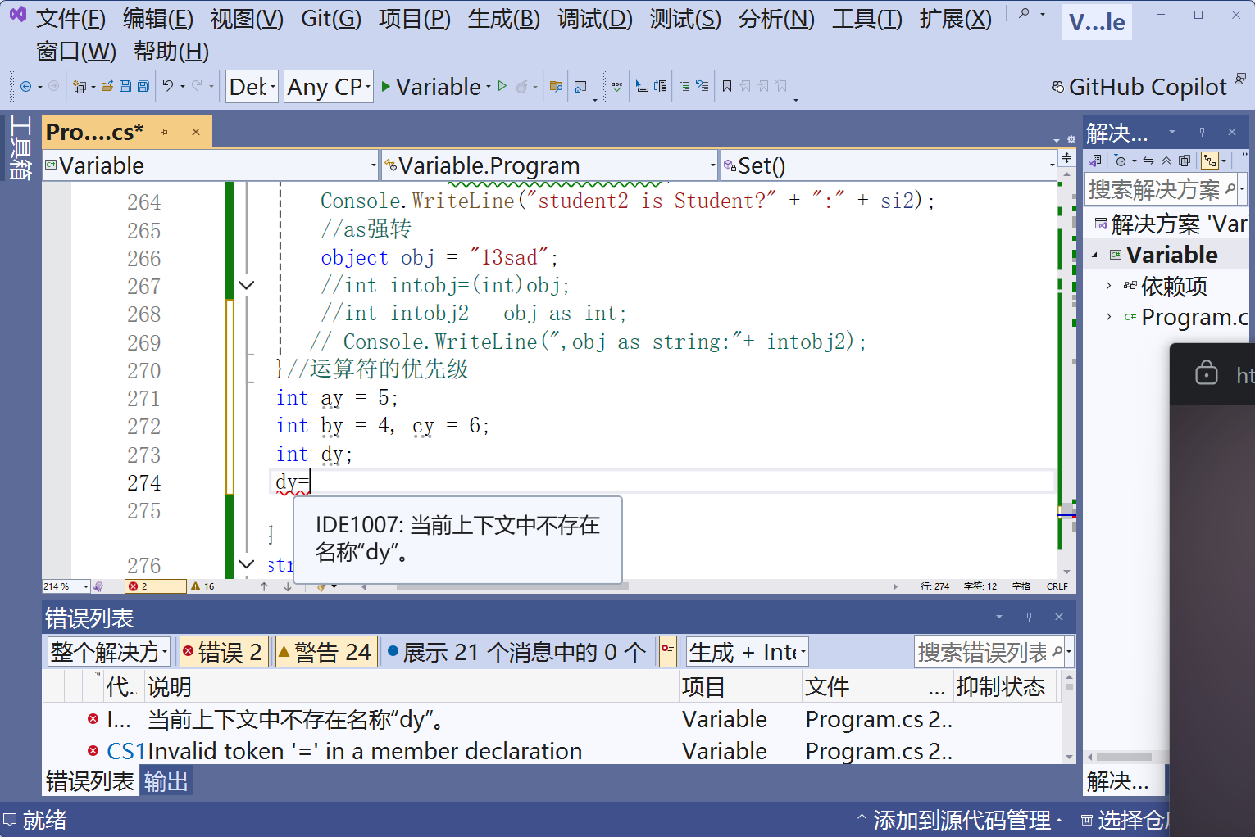Image resolution: width=1255 pixels, height=837 pixels.
Task: Click the New Project toolbar icon
Action: pos(80,86)
